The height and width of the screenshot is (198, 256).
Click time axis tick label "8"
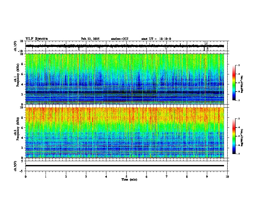pyautogui.click(x=187, y=177)
